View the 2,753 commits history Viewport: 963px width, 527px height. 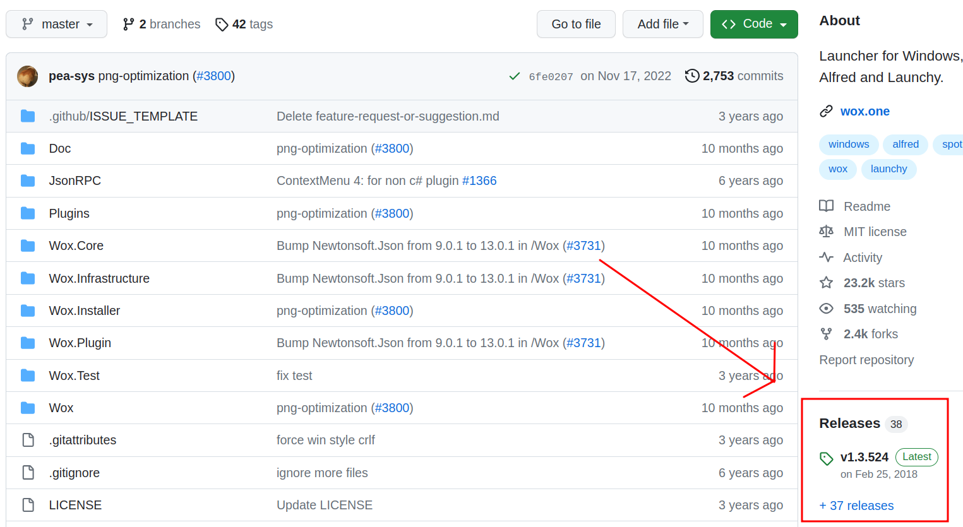tap(743, 76)
